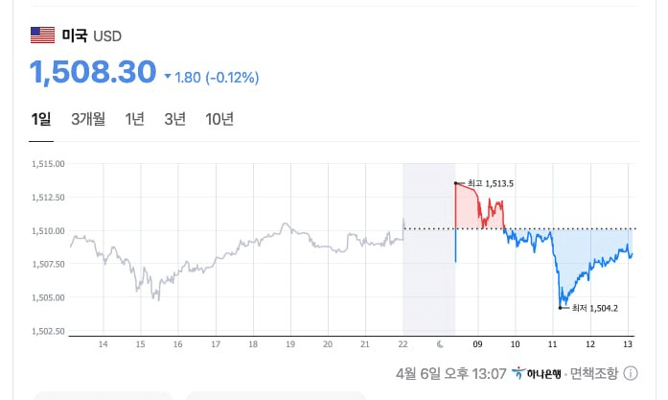The width and height of the screenshot is (668, 400).
Task: Click the moon icon on the time axis
Action: tap(440, 343)
